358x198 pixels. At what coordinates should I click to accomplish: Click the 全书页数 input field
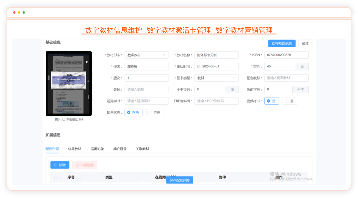[210, 89]
